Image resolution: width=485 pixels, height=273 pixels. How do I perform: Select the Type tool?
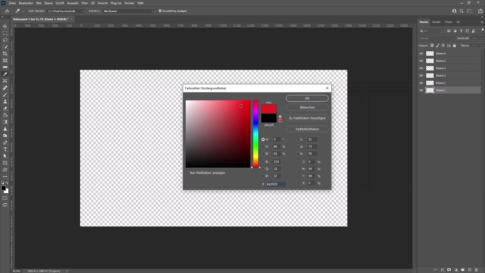[5, 149]
